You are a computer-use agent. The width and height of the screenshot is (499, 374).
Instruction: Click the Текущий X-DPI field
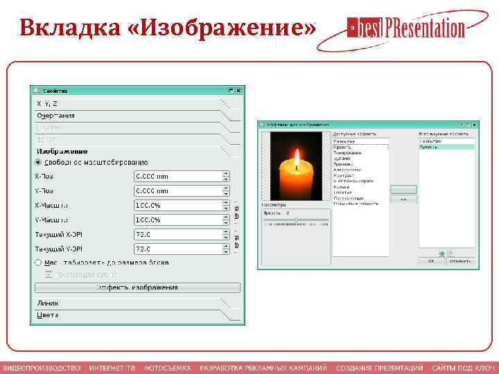coord(178,235)
